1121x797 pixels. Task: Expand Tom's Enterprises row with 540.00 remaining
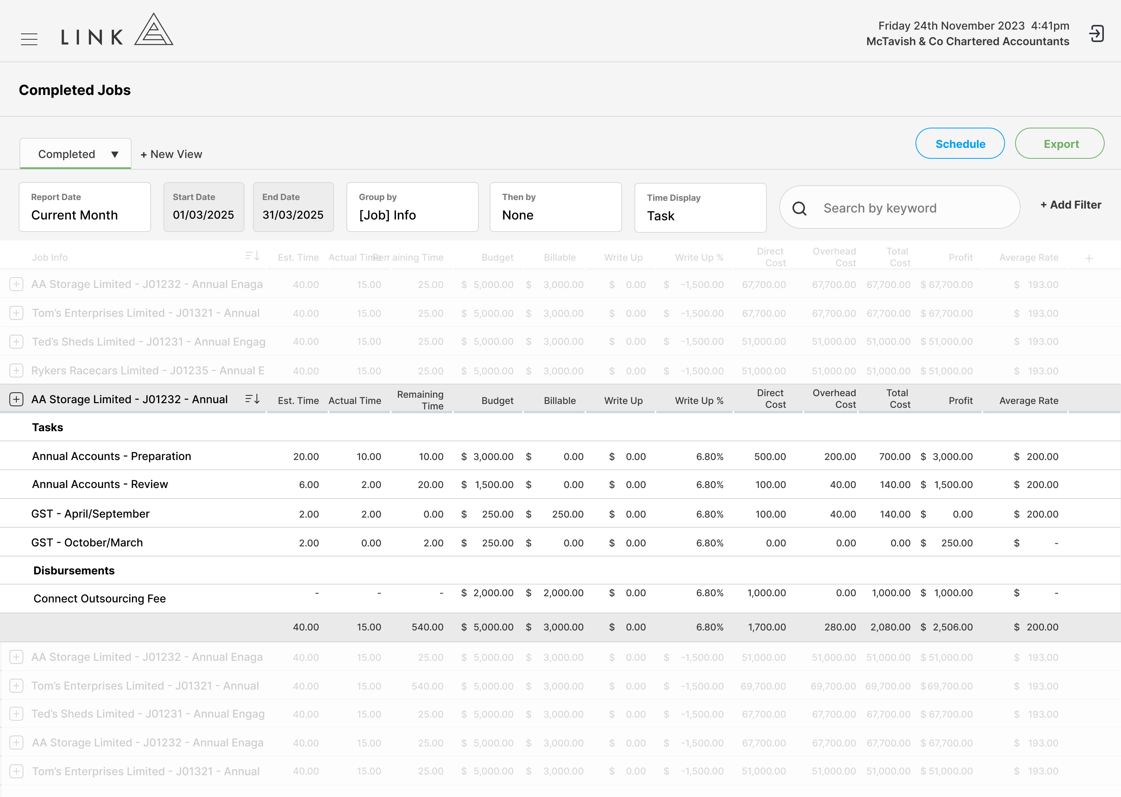tap(16, 686)
